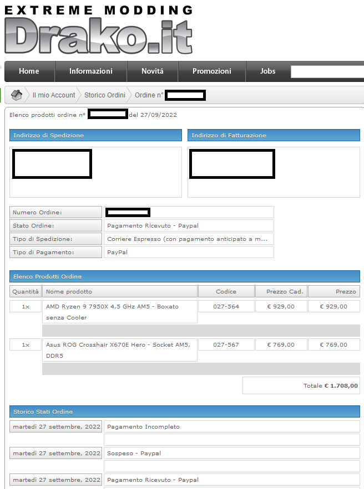Open the Novitá menu item

(153, 71)
